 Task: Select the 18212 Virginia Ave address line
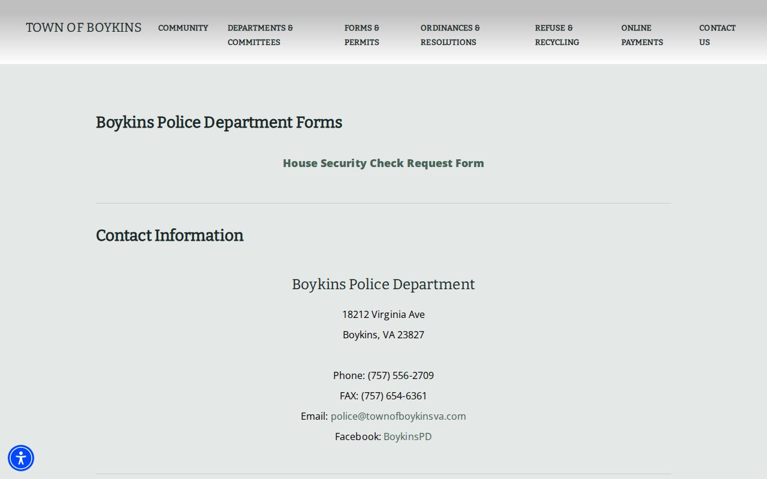383,314
